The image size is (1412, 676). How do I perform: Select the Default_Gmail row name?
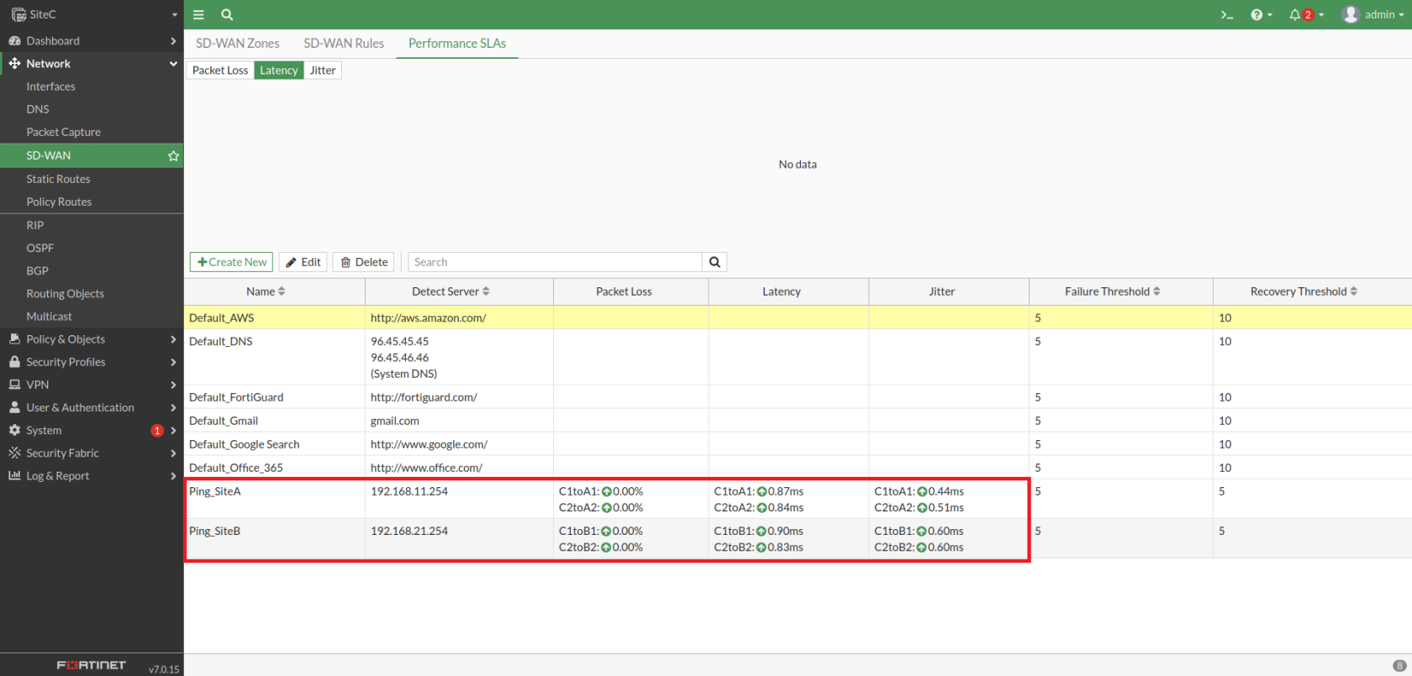[224, 421]
